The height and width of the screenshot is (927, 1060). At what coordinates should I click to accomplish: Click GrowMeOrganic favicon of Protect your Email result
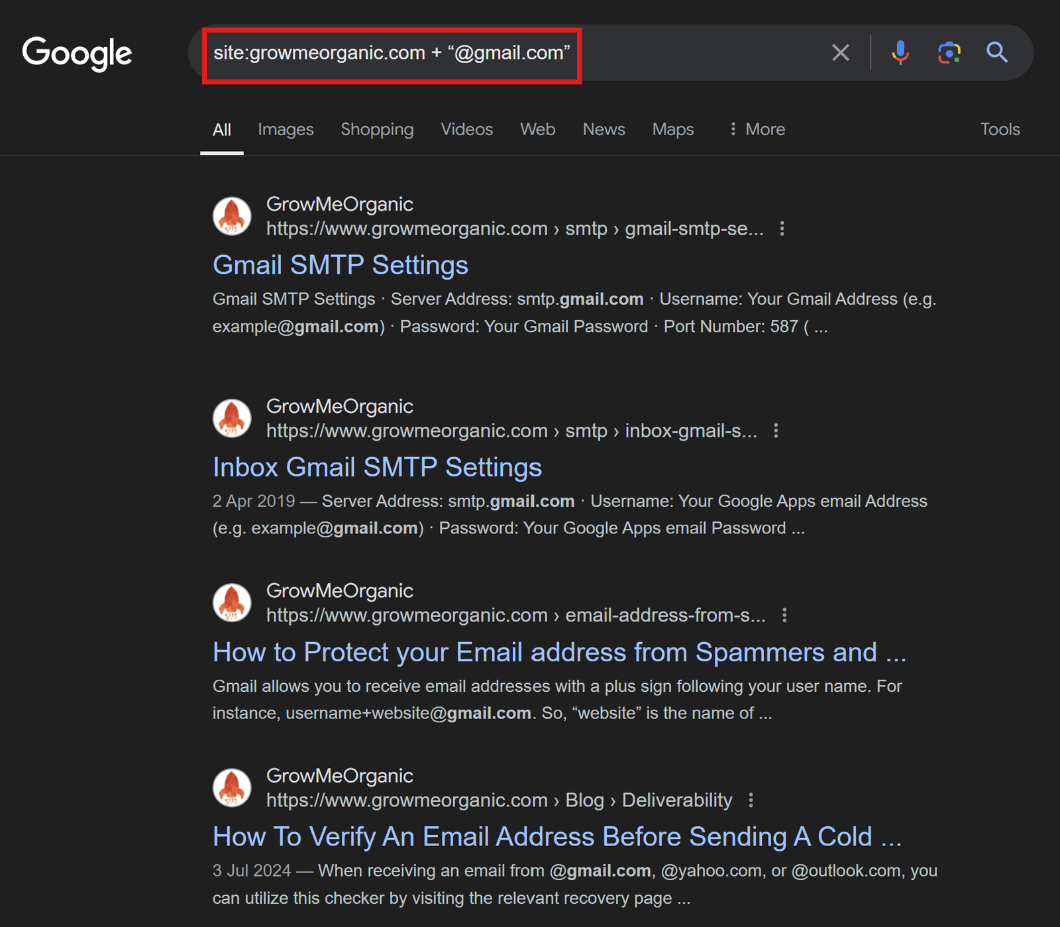point(232,603)
